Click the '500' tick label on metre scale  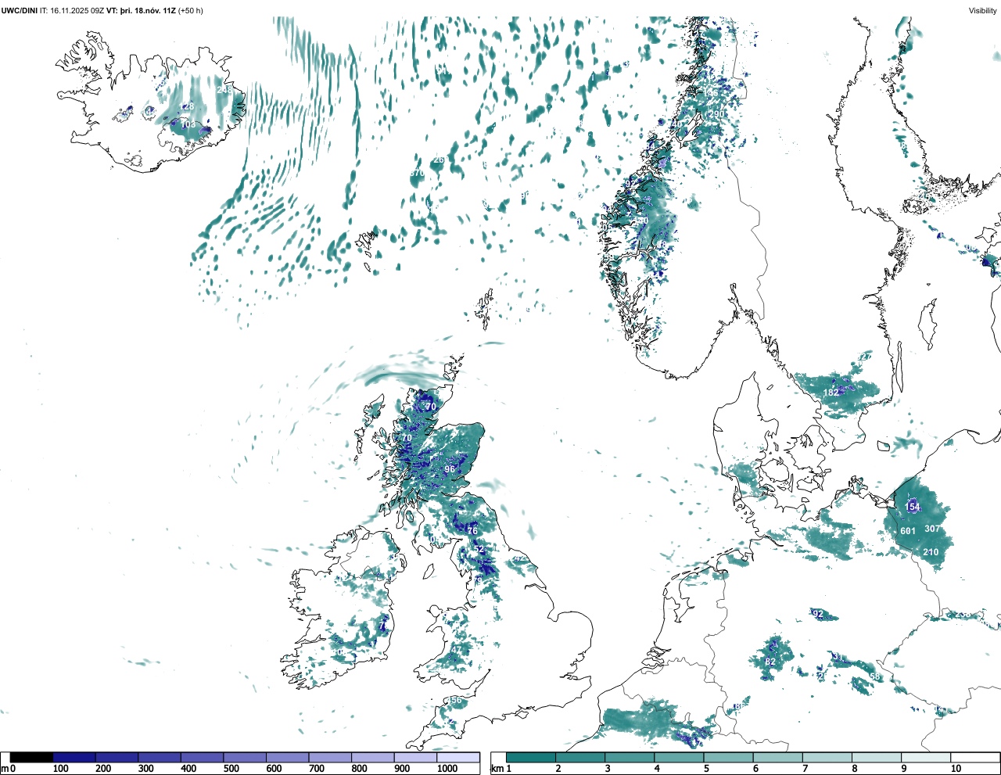[x=231, y=769]
